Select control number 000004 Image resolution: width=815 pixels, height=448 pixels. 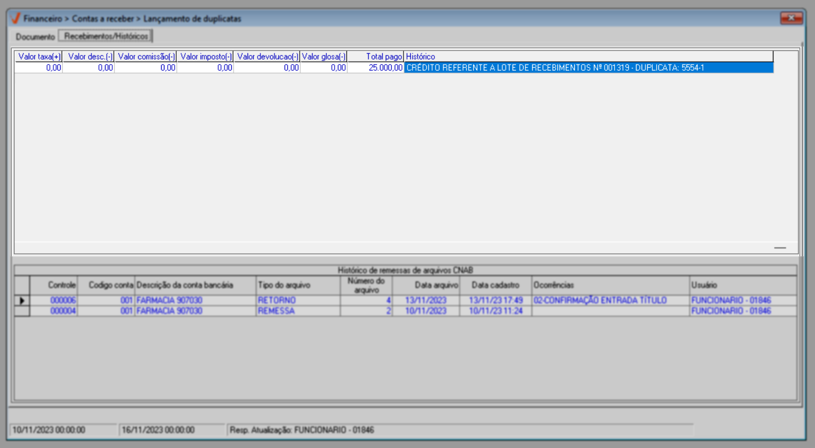(x=54, y=311)
